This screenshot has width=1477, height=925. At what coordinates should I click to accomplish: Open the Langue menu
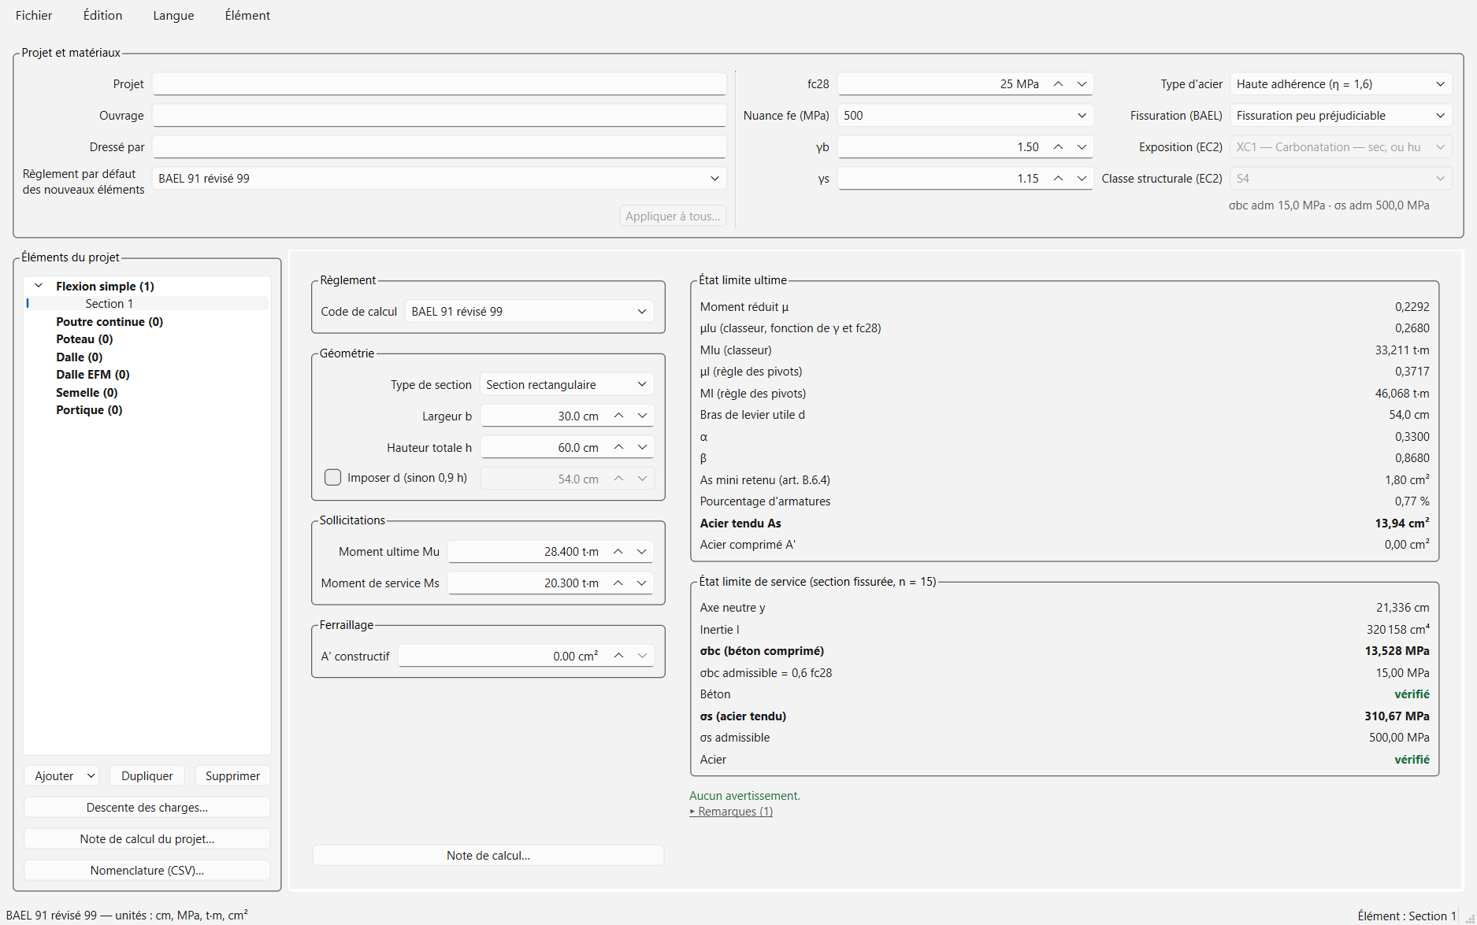(173, 16)
